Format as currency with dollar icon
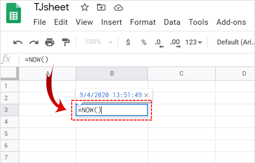This screenshot has width=255, height=163. pyautogui.click(x=128, y=42)
